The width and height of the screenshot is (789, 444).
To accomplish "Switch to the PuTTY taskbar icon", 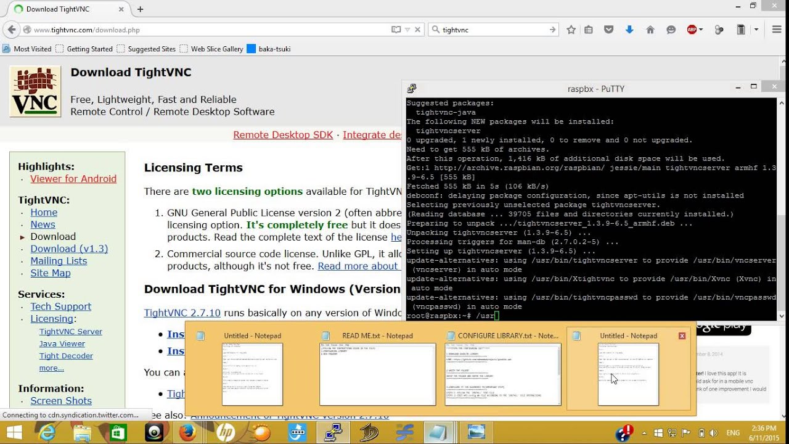I will pos(333,433).
